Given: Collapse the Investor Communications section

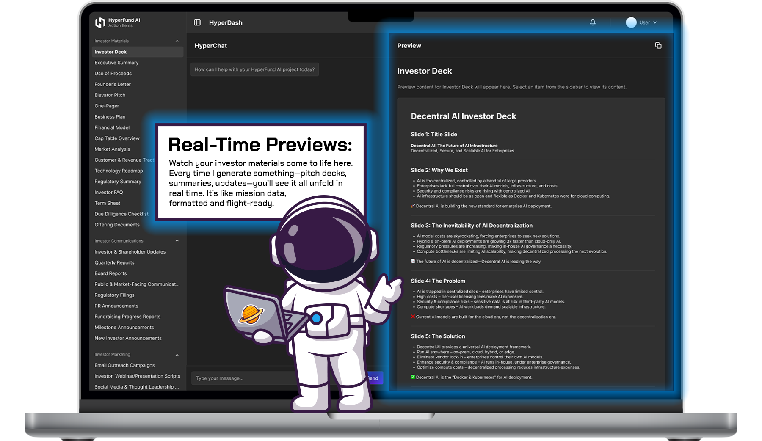Looking at the screenshot, I should coord(177,241).
